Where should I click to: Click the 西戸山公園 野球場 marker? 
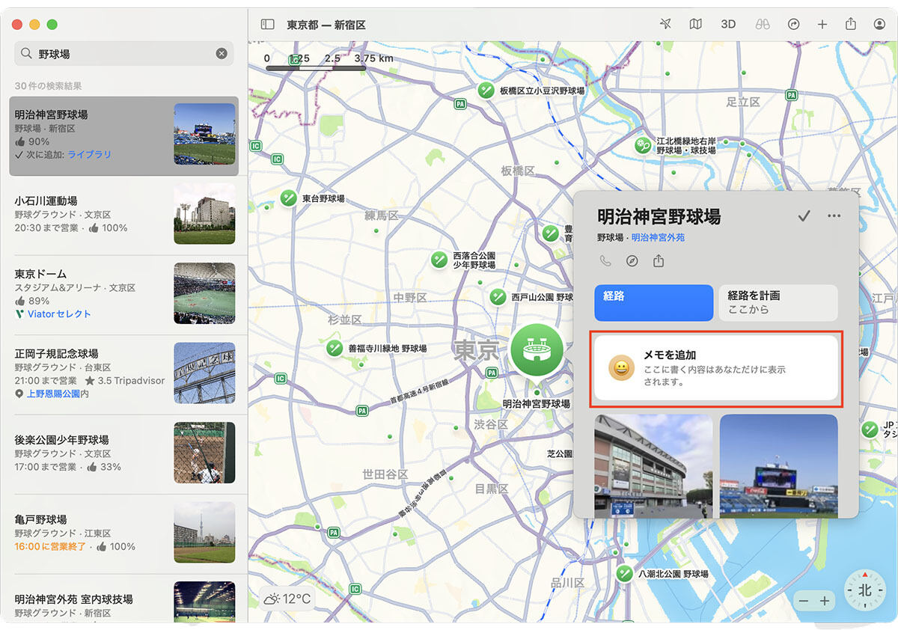point(498,297)
